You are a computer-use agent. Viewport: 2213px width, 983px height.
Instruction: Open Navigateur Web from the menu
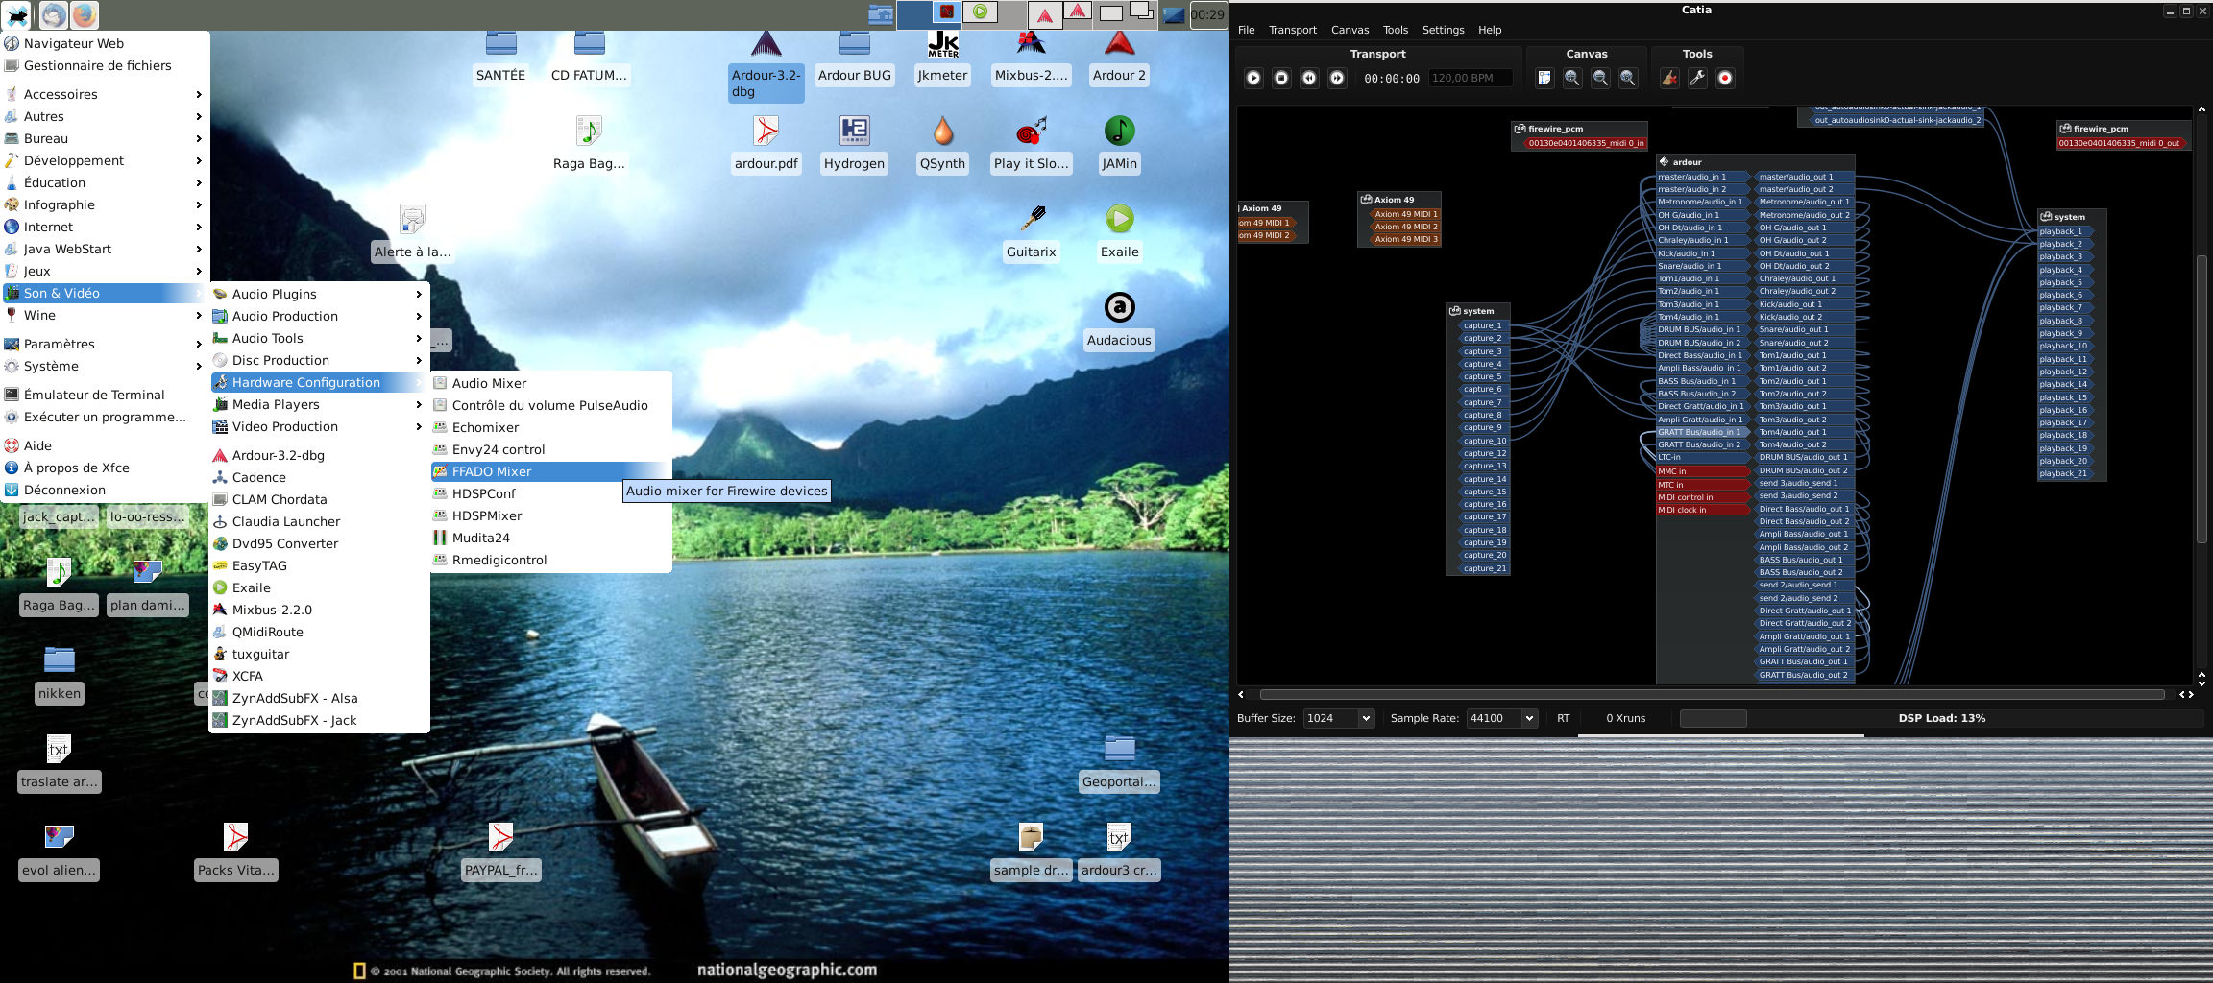pos(104,43)
